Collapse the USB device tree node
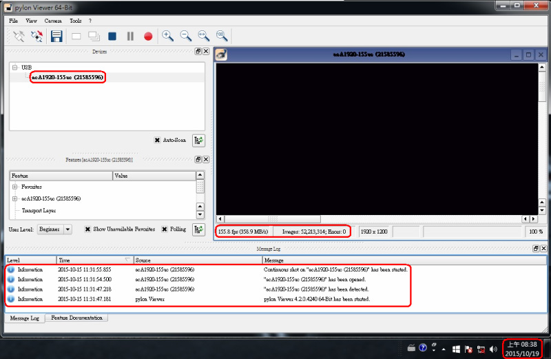 (x=14, y=68)
